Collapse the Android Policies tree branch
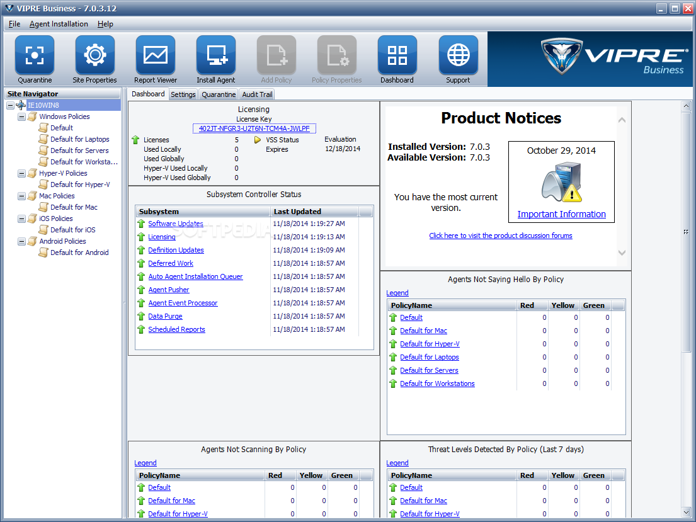 pyautogui.click(x=21, y=241)
